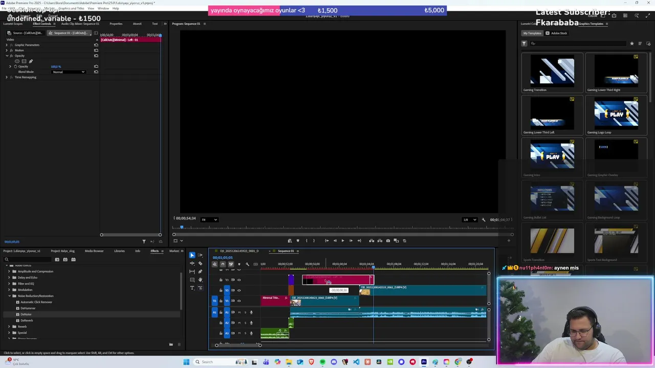Select the Slip tool
This screenshot has height=368, width=655.
click(x=192, y=271)
